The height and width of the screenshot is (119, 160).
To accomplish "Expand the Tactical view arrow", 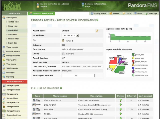I will [x=7, y=22].
